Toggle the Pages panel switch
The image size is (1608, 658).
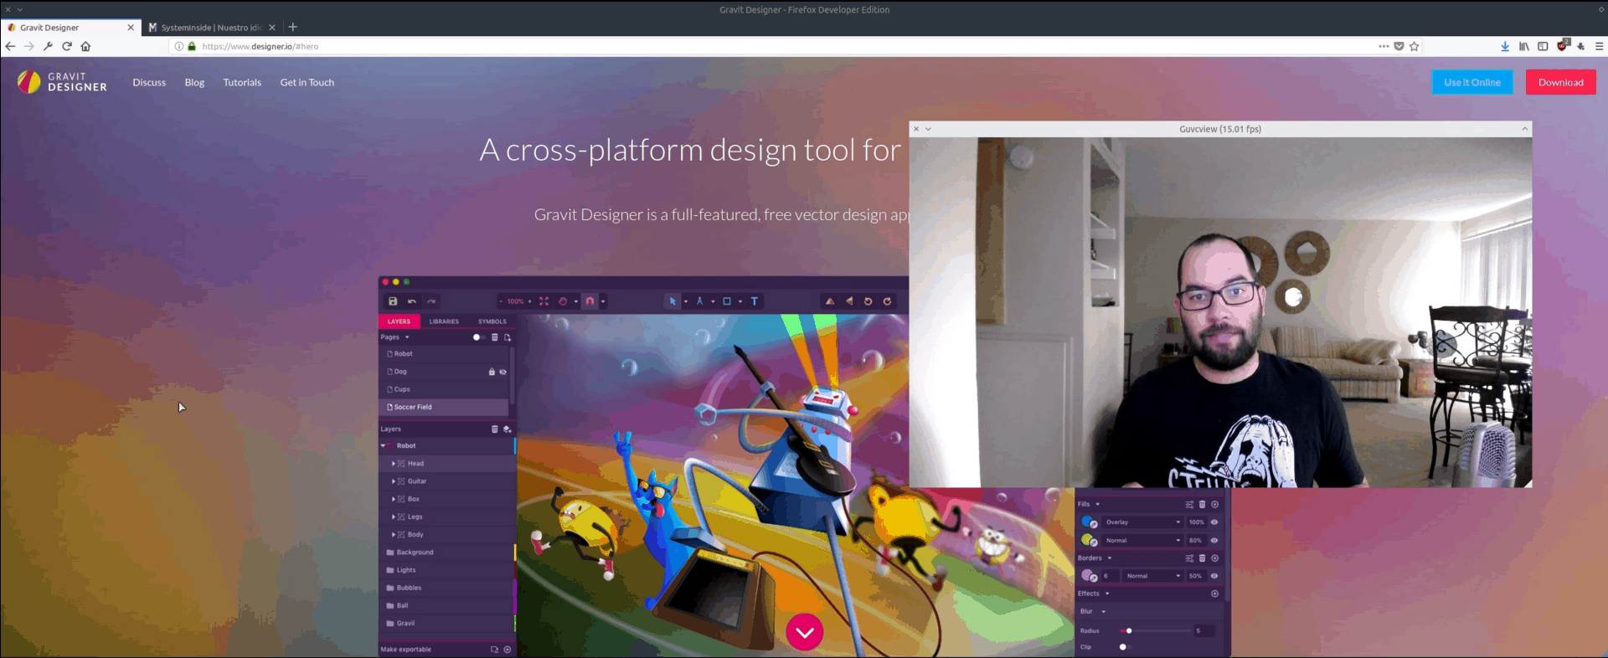(478, 337)
